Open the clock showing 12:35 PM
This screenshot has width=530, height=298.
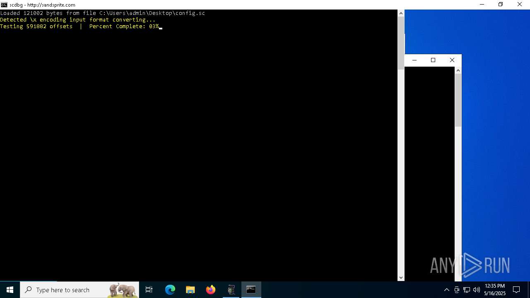click(494, 290)
